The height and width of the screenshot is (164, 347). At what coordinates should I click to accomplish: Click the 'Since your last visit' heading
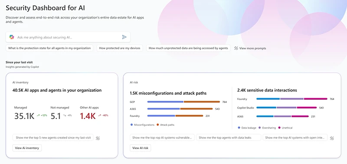(x=19, y=62)
